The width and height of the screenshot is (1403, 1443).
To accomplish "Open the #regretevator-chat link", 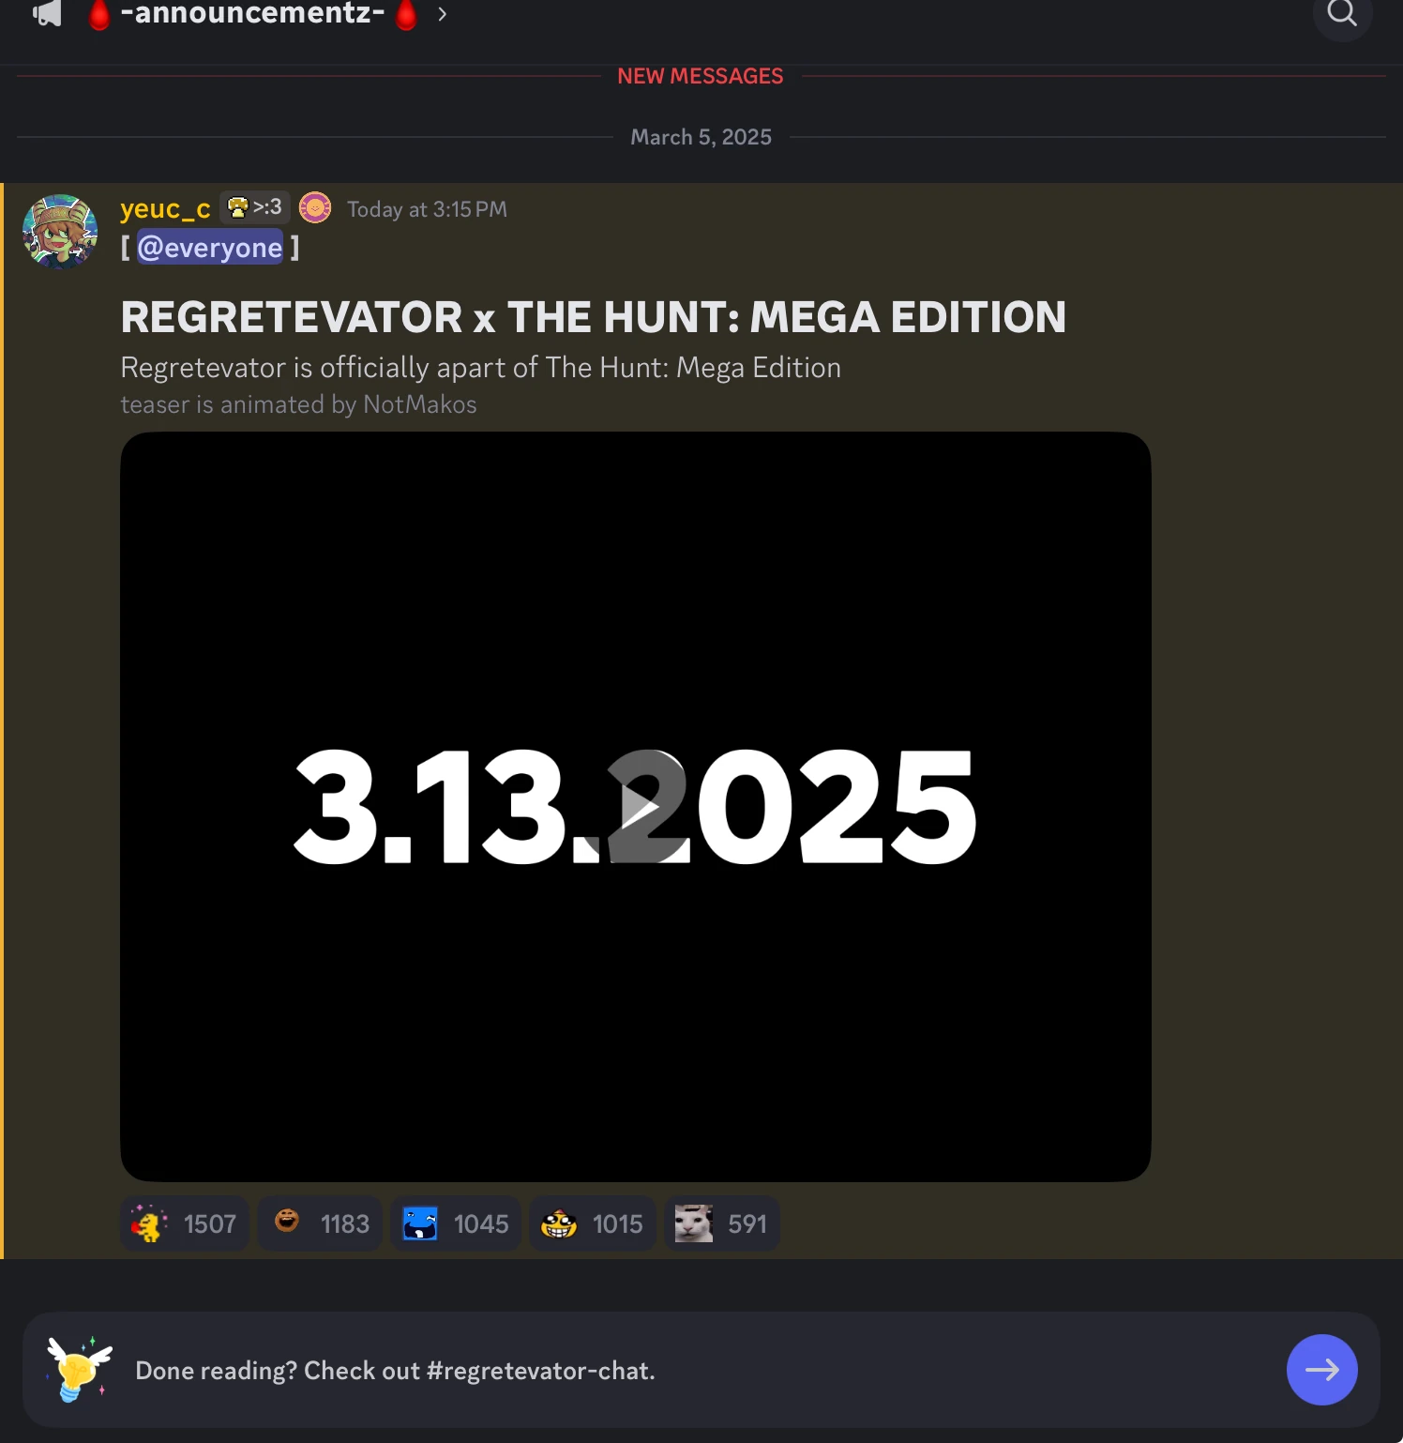I will [x=541, y=1370].
